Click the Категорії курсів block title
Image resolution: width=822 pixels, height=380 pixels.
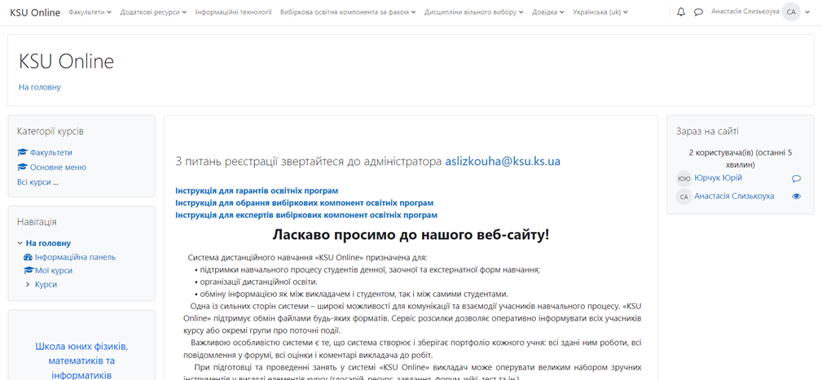pos(51,131)
